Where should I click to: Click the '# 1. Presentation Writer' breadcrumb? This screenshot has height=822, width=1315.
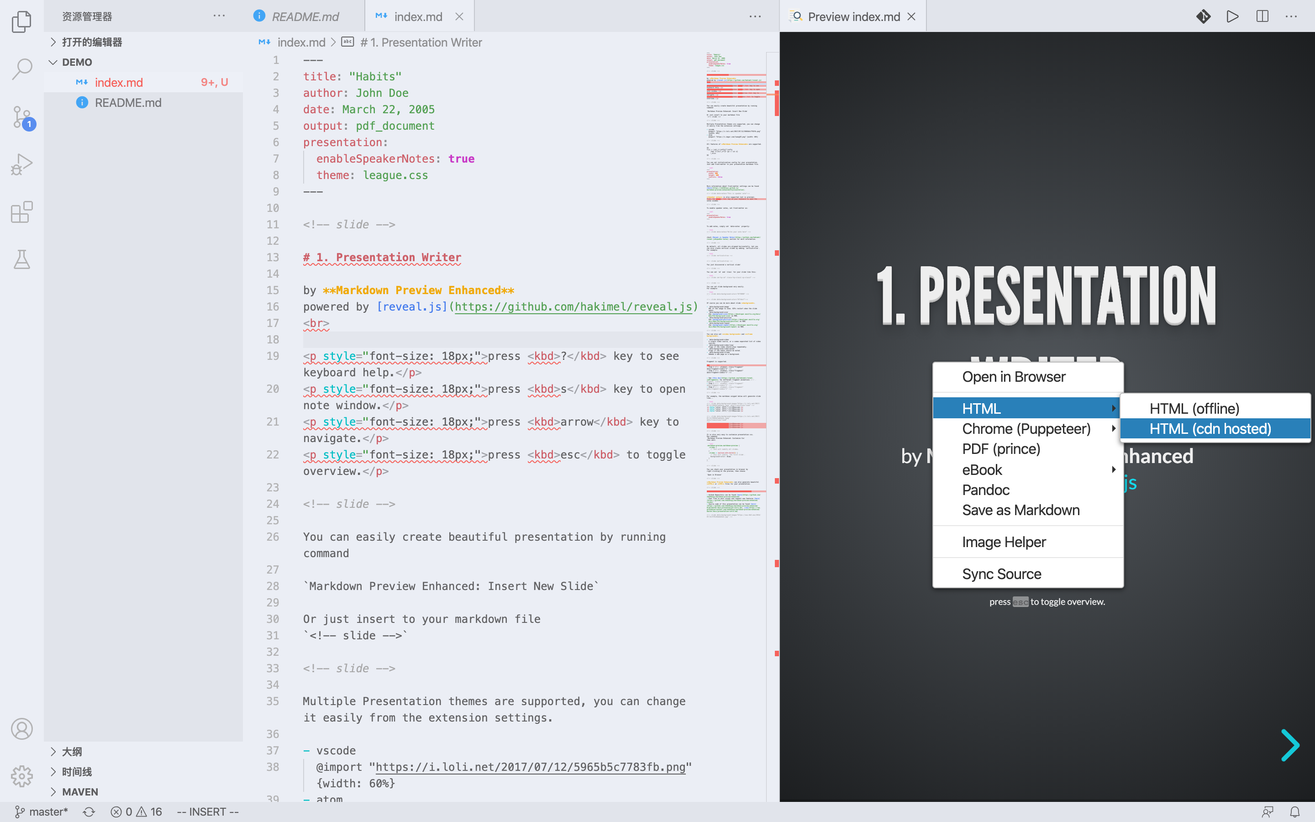(x=421, y=42)
